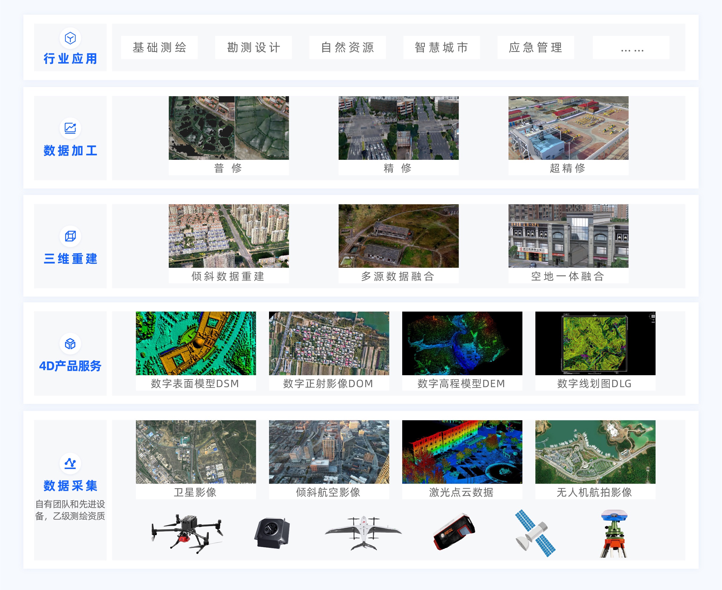The height and width of the screenshot is (590, 722).
Task: Click the …… more applications box
Action: [x=631, y=47]
